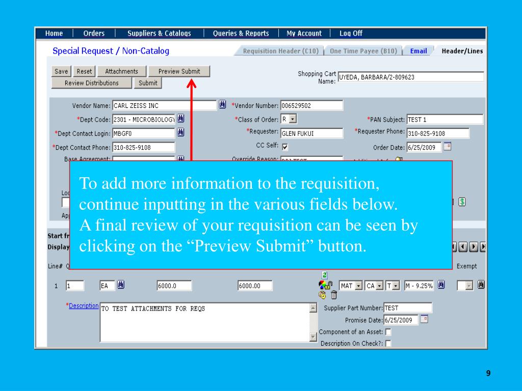Delete line 1 with the trash icon

(x=334, y=295)
